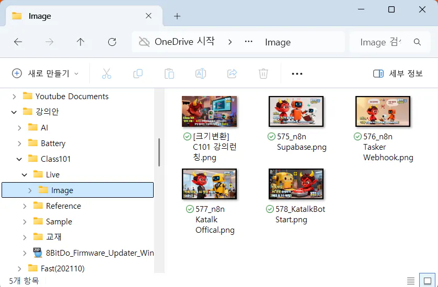The height and width of the screenshot is (287, 438).
Task: Click the navigation pane scrollbar thumb
Action: 159,152
